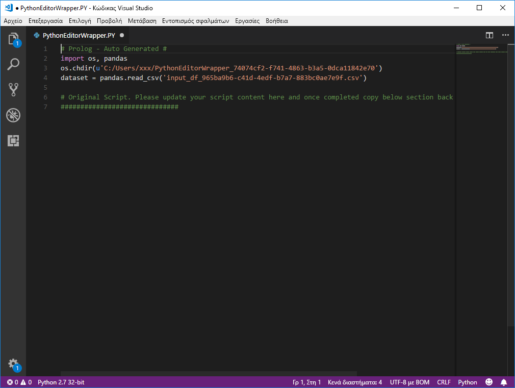The width and height of the screenshot is (515, 388).
Task: Open the editor More Actions ellipsis
Action: tap(505, 35)
